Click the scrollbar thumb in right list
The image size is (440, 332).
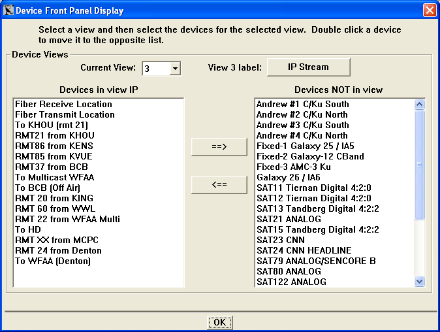tap(419, 163)
